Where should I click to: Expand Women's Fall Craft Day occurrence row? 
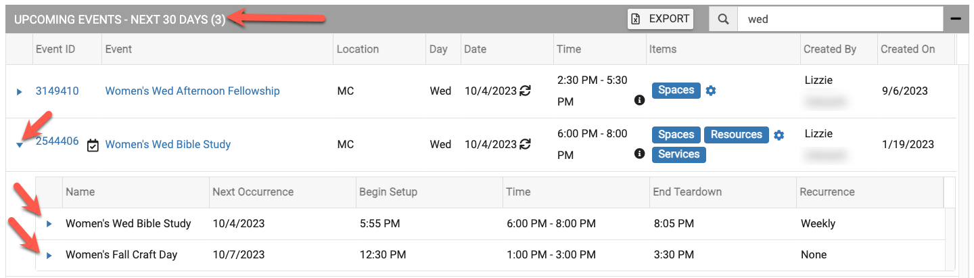(49, 255)
